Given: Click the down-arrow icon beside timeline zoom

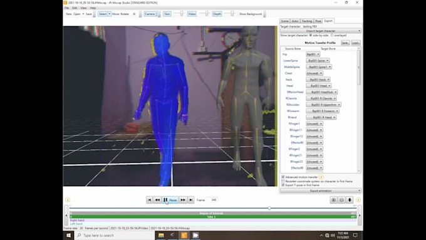Looking at the screenshot, I should 350,200.
